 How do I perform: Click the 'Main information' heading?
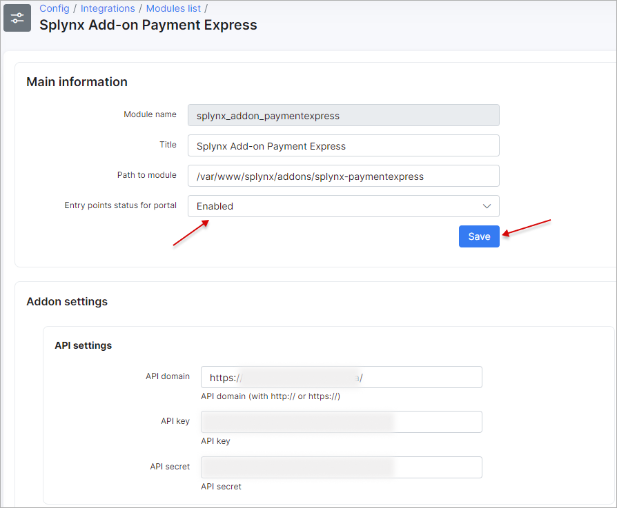77,82
